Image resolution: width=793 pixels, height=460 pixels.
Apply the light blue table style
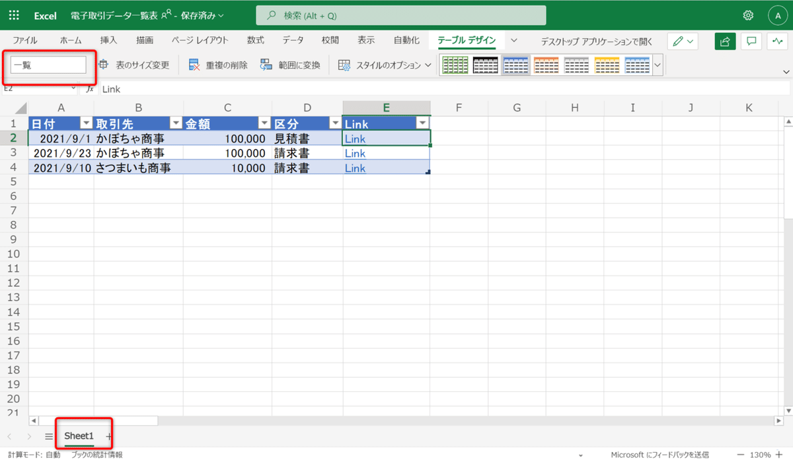[x=637, y=65]
